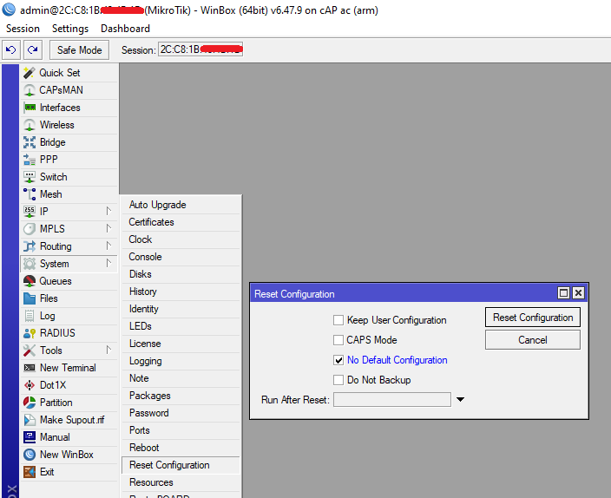This screenshot has height=498, width=611.
Task: Click the Exit door icon
Action: coord(30,472)
